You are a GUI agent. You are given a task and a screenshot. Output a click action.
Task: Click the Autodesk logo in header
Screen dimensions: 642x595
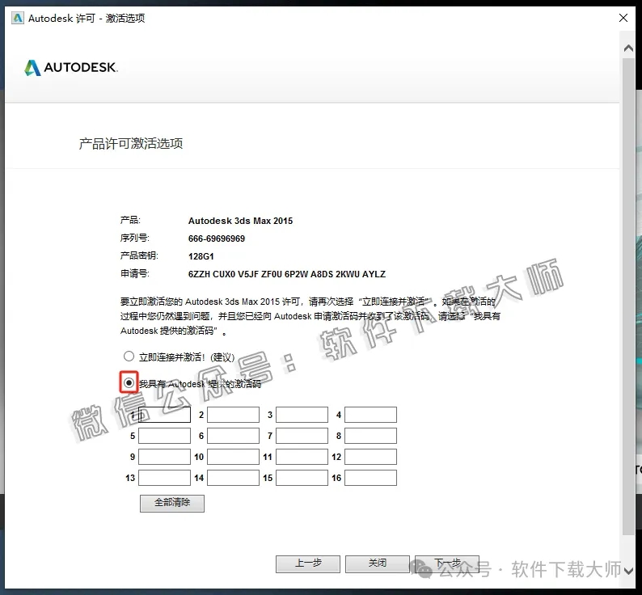pyautogui.click(x=71, y=68)
